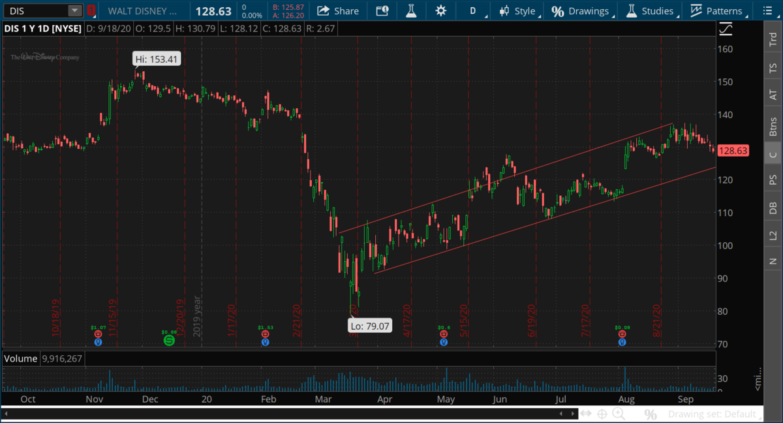This screenshot has height=423, width=783.
Task: Open chart settings gear icon
Action: [x=441, y=10]
